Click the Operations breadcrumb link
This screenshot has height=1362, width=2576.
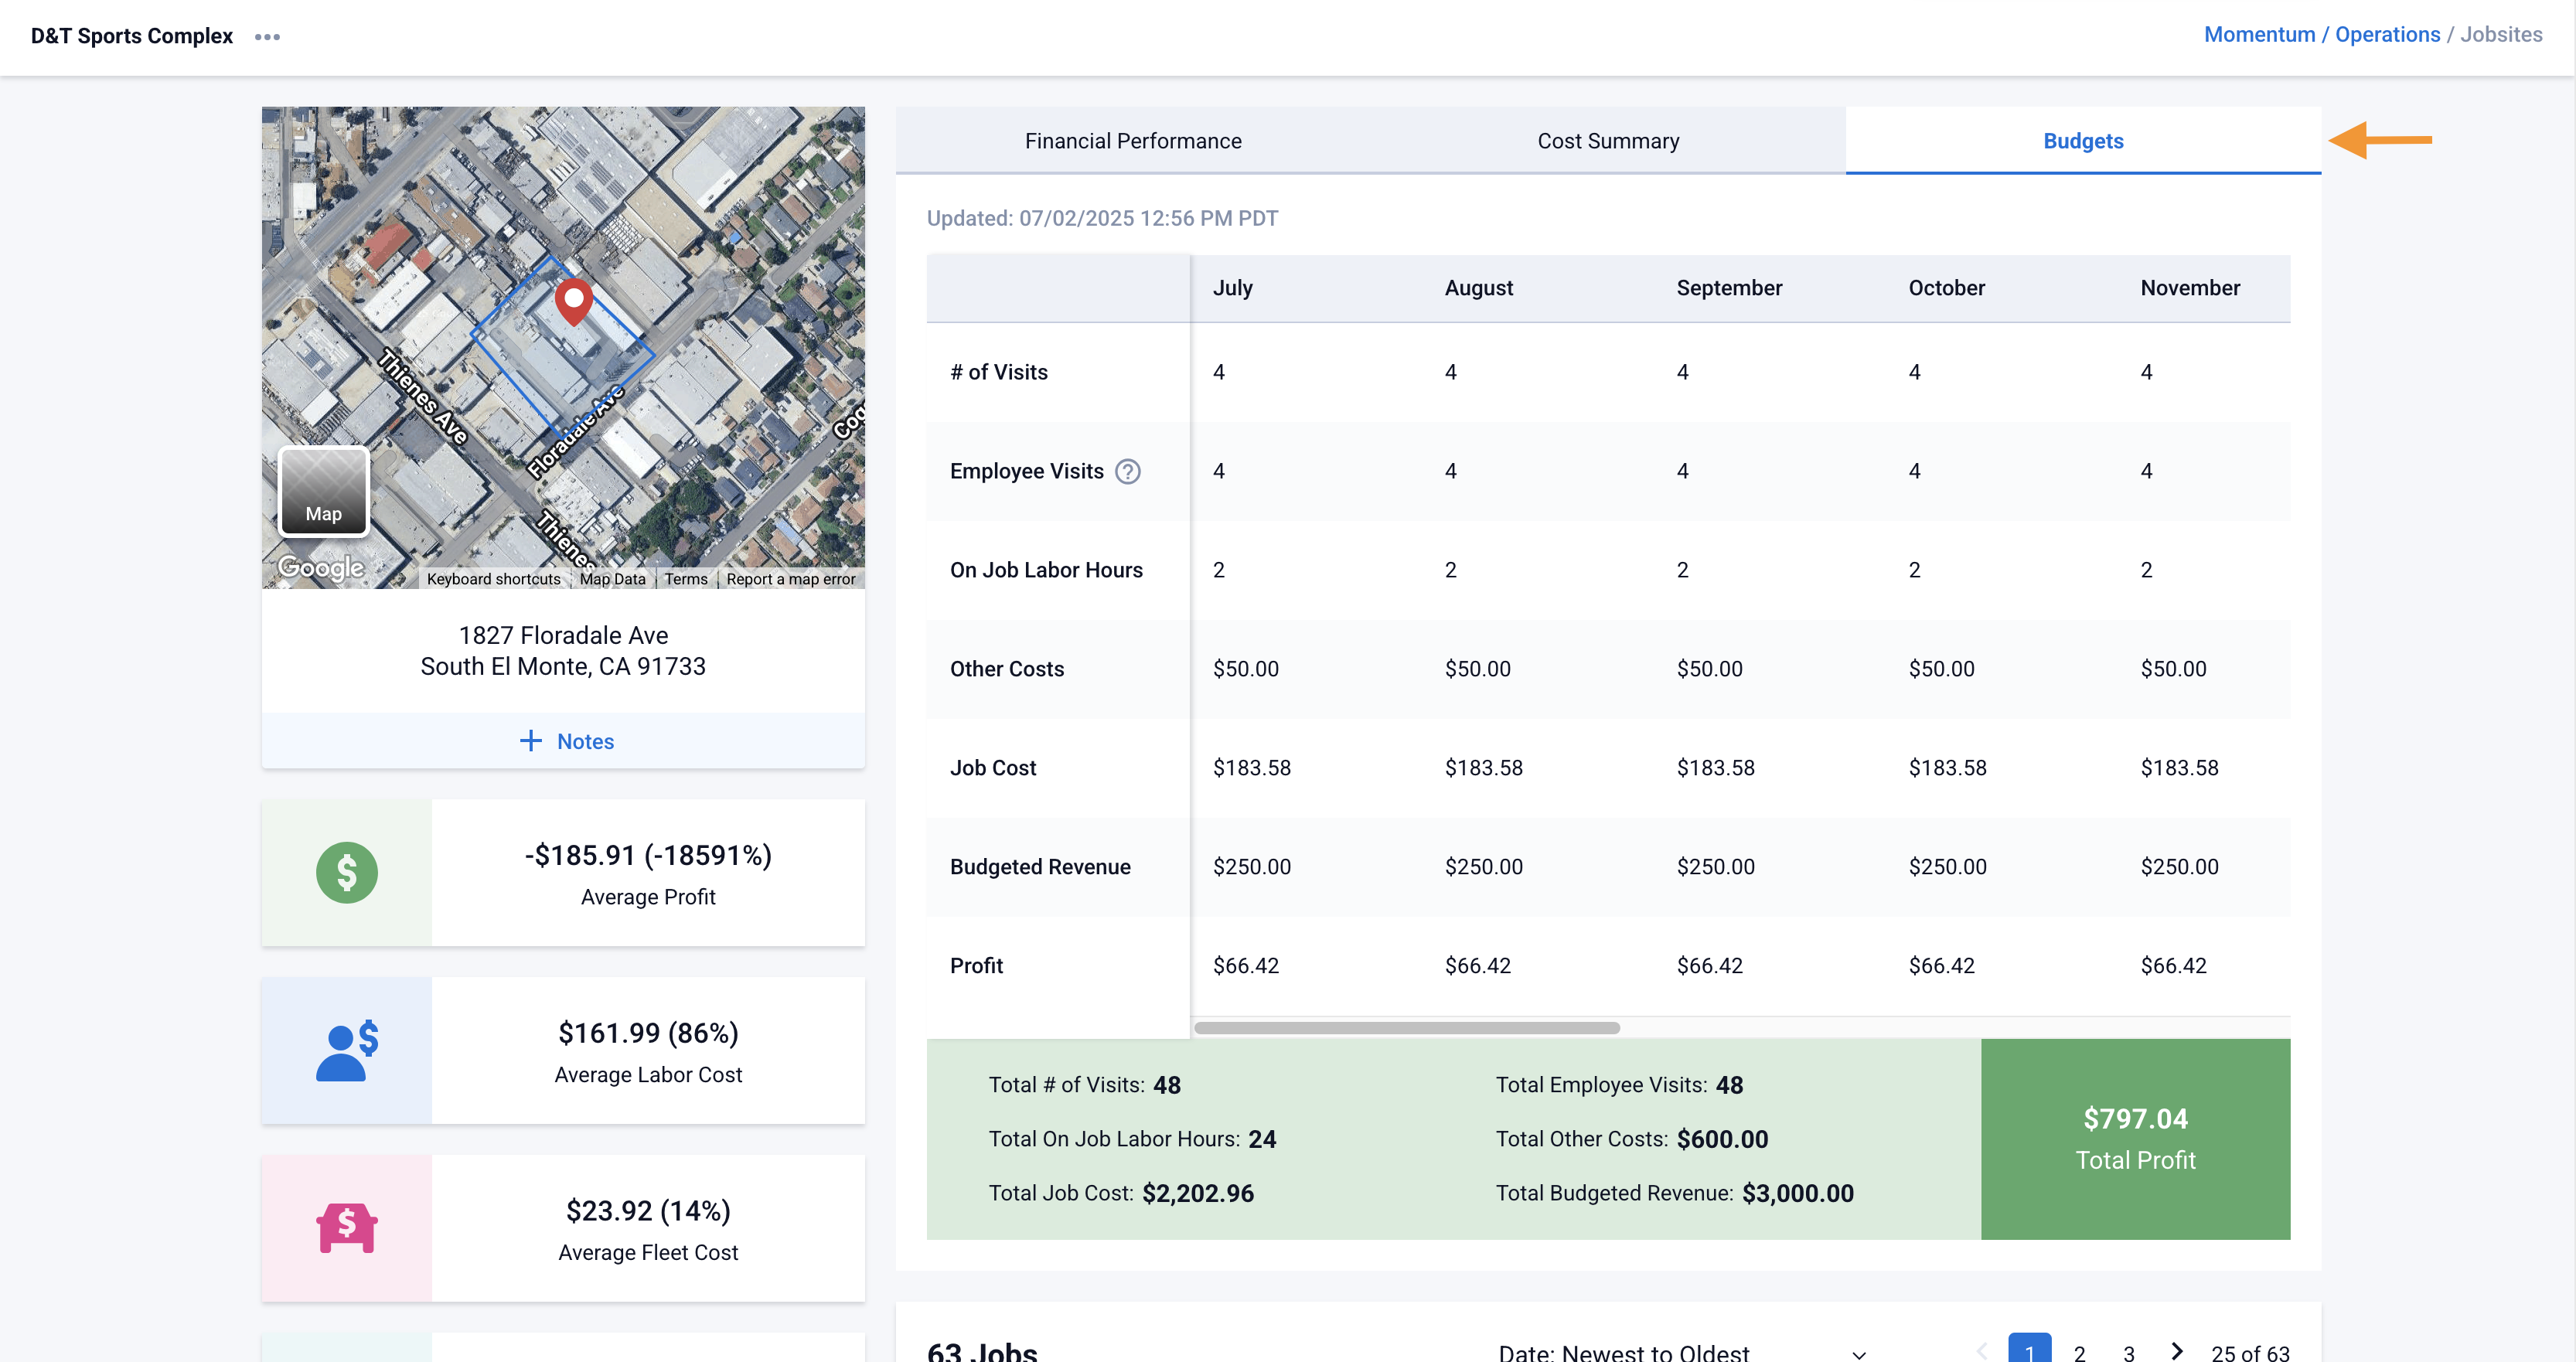coord(2387,35)
